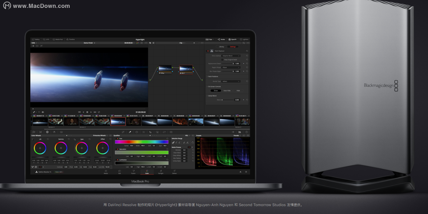Switch to the Fusion page
Screen dimensions: 428x214
[133, 172]
